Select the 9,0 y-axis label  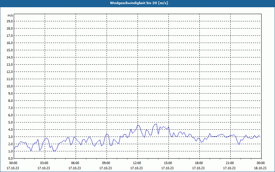point(10,93)
